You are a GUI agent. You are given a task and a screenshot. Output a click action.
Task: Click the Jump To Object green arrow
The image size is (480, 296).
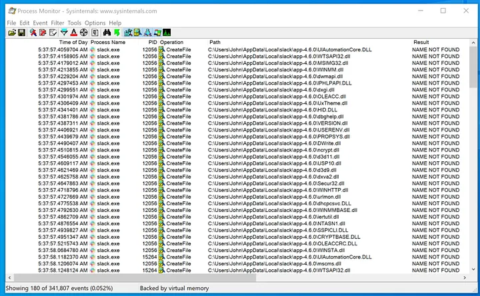(x=116, y=32)
